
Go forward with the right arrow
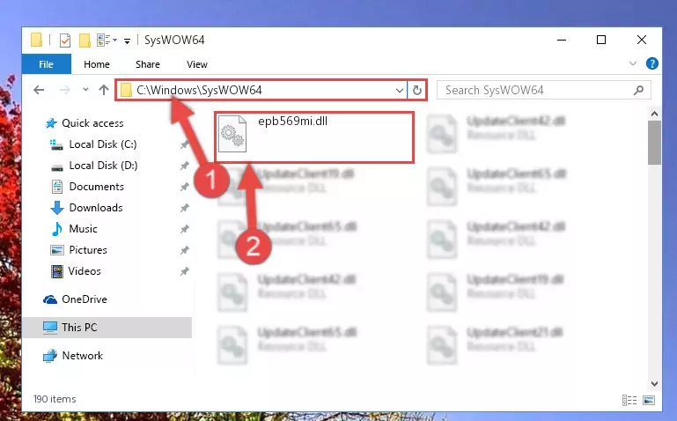(x=65, y=90)
